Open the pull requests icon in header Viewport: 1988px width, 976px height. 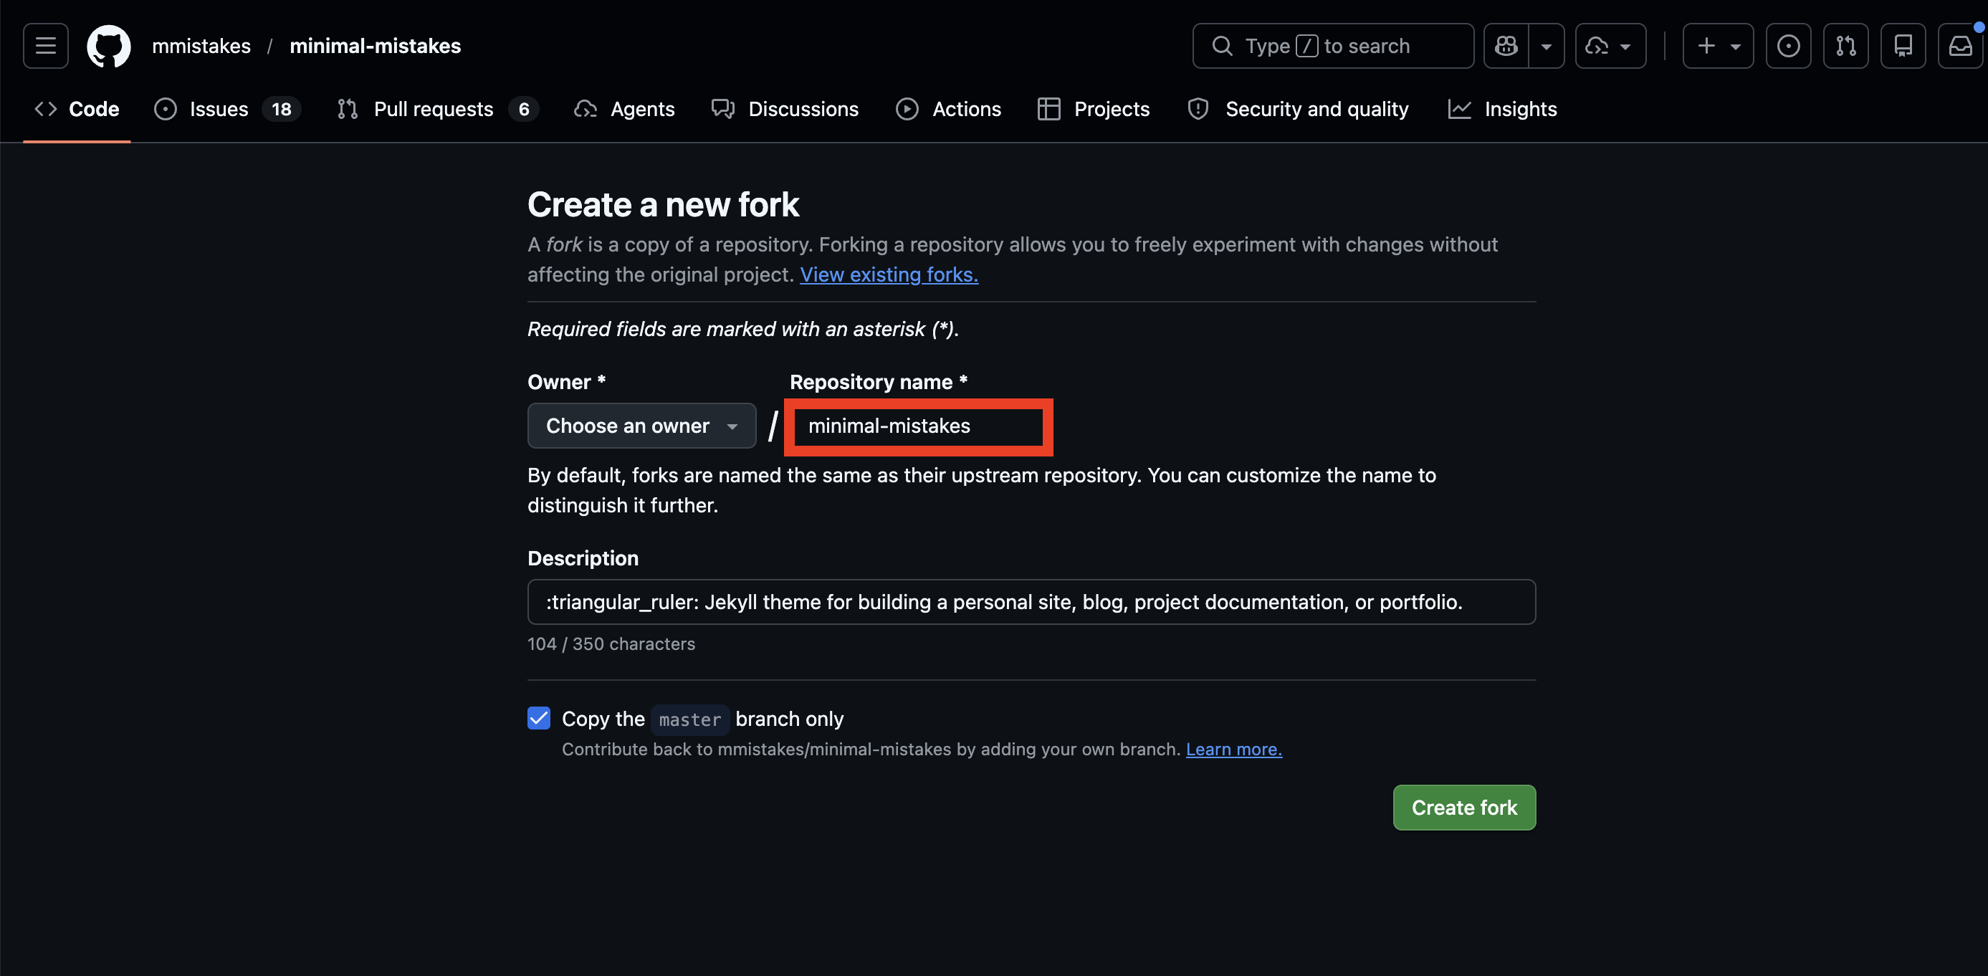[x=1845, y=47]
